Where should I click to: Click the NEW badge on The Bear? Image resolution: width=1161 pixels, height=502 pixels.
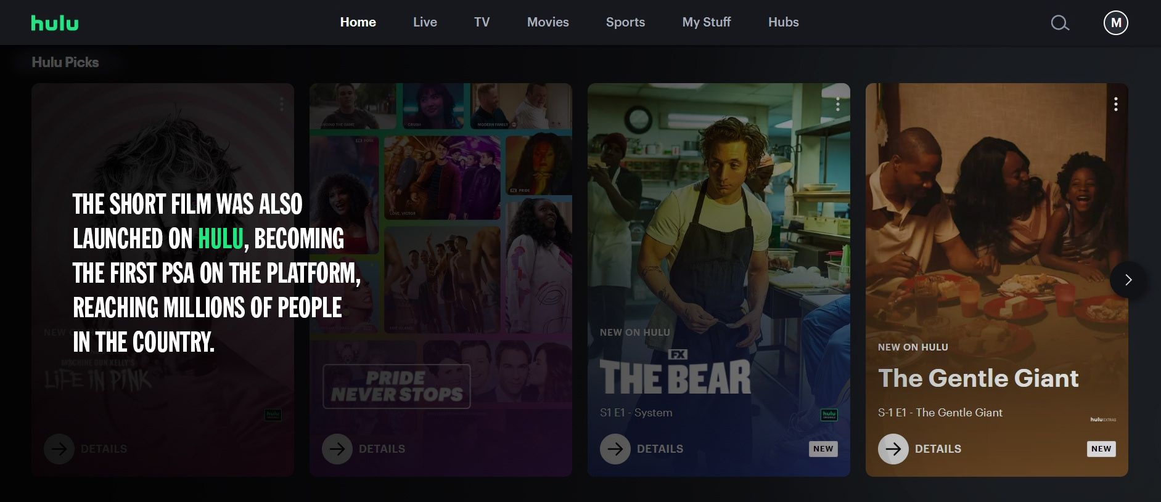pos(823,449)
